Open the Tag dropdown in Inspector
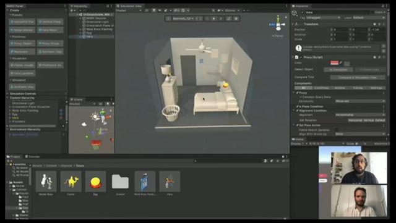The image size is (396, 223). [323, 18]
